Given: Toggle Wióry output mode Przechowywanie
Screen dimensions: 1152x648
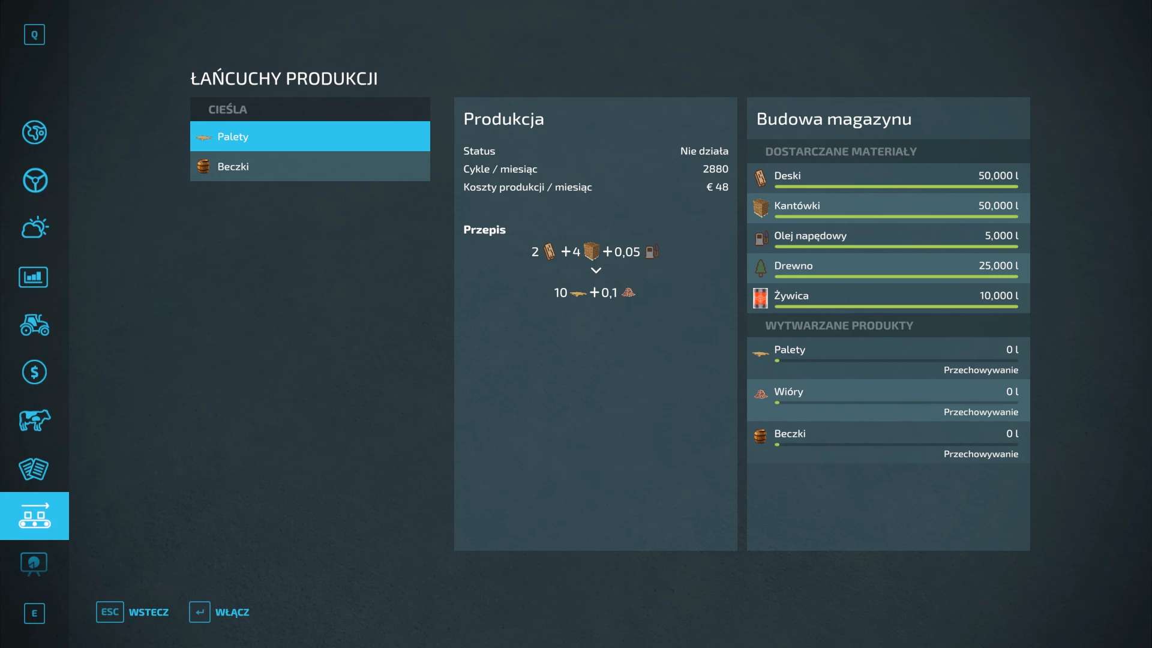Looking at the screenshot, I should click(x=980, y=412).
